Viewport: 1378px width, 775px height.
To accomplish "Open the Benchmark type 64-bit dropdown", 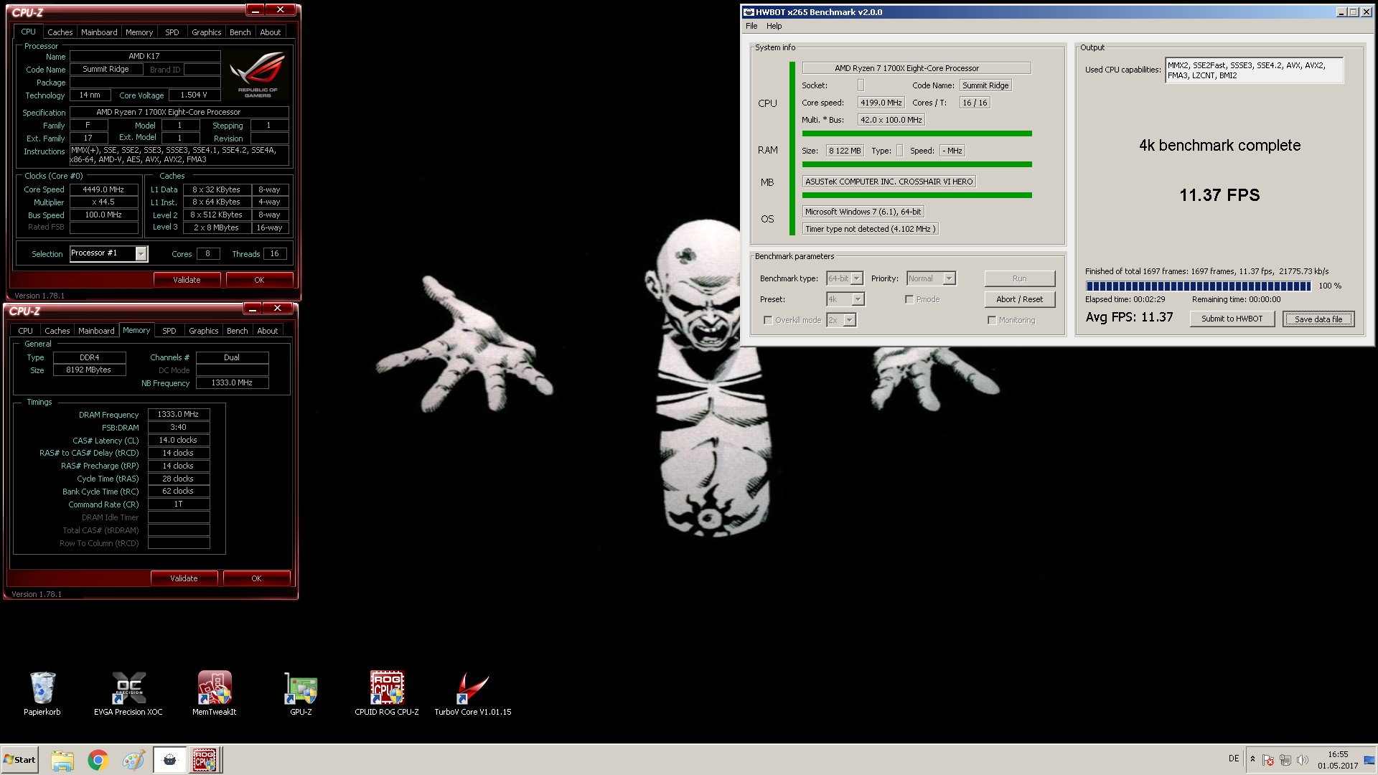I will coord(845,278).
